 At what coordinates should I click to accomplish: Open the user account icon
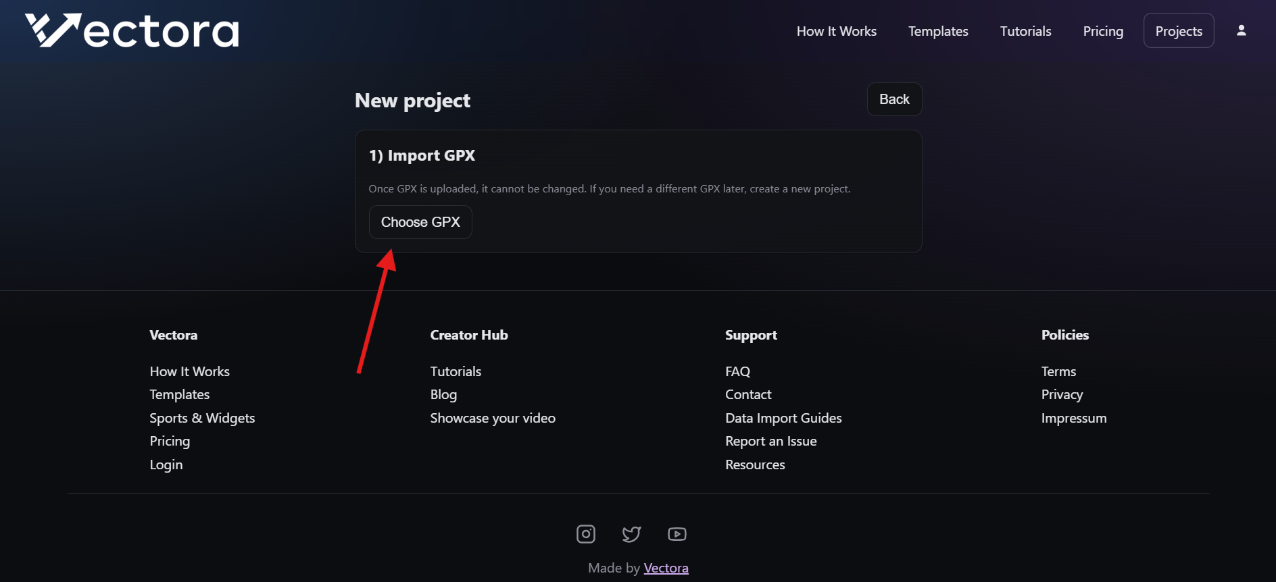(x=1242, y=30)
